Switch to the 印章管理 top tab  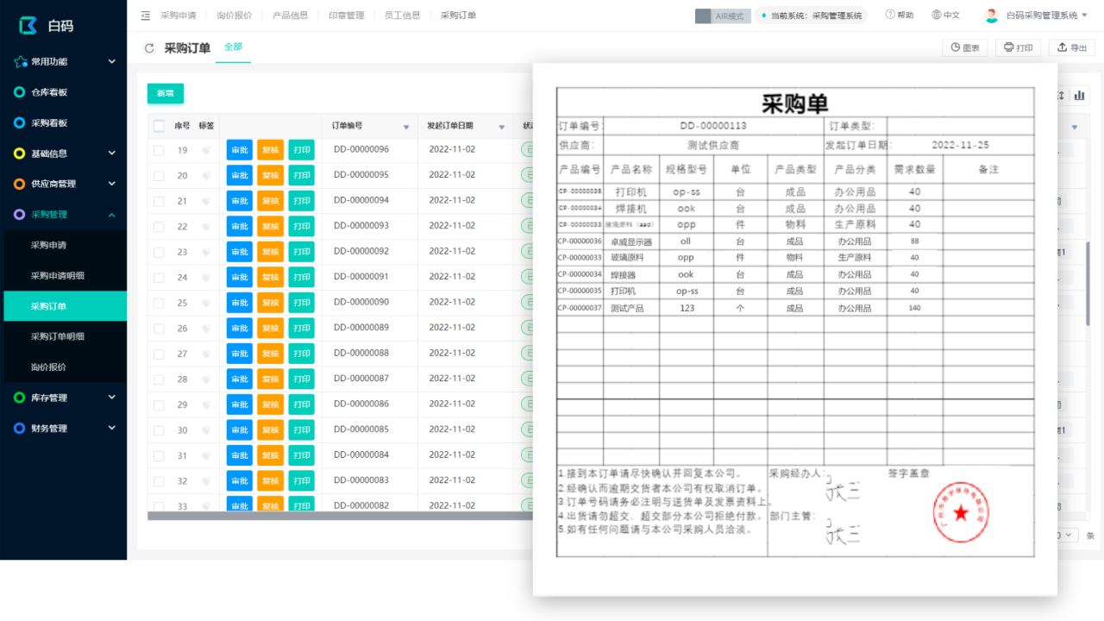[346, 16]
